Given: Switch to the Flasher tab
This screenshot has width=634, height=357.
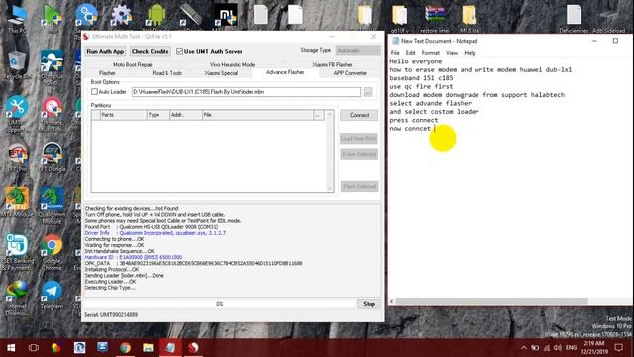Looking at the screenshot, I should (107, 73).
